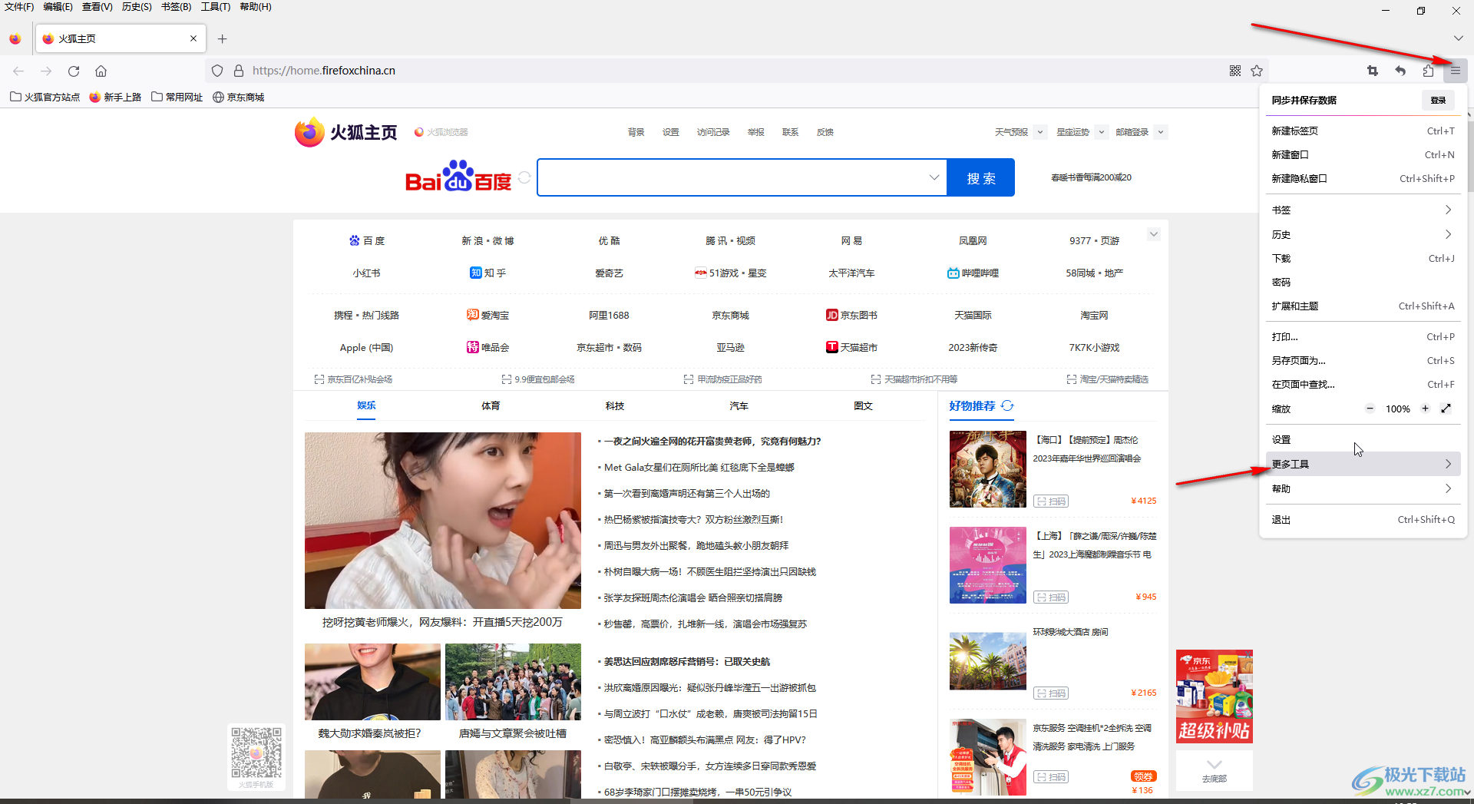This screenshot has height=804, width=1474.
Task: Click the list all tabs chevron
Action: [1458, 38]
